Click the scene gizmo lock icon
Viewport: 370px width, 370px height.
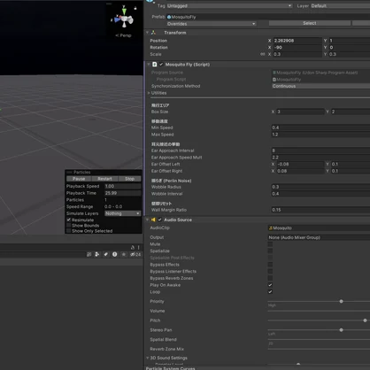click(x=135, y=8)
